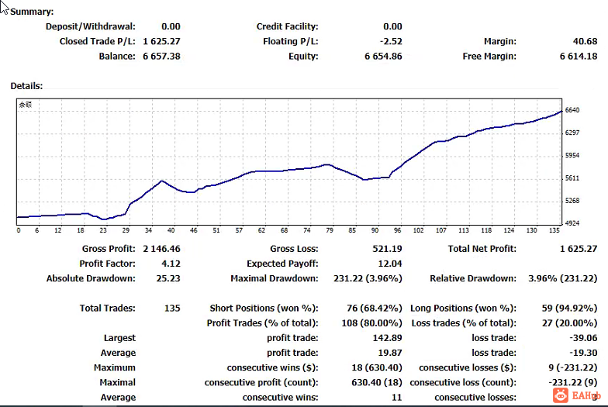The height and width of the screenshot is (407, 608).
Task: Select Profit Factor value 4.12
Action: point(171,264)
